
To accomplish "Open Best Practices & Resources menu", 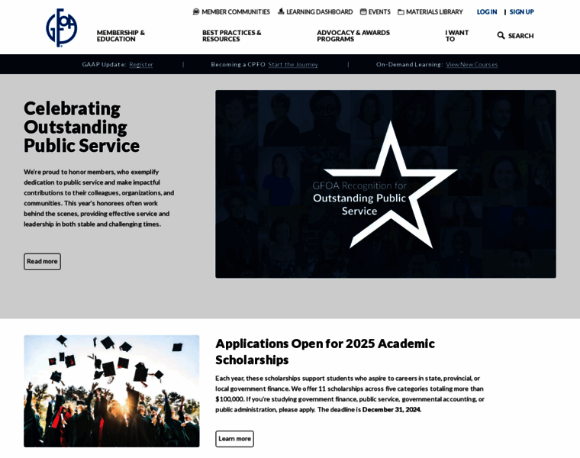I will click(231, 36).
